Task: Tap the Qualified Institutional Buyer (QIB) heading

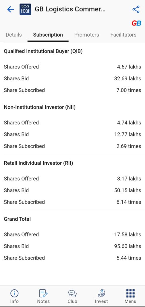Action: [x=43, y=51]
